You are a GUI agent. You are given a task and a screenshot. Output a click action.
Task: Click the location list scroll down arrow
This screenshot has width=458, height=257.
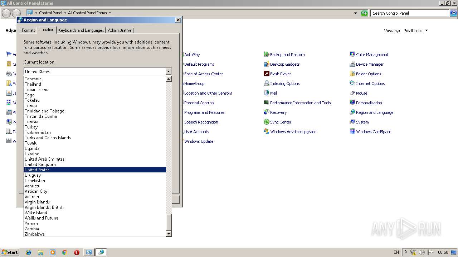tap(169, 234)
